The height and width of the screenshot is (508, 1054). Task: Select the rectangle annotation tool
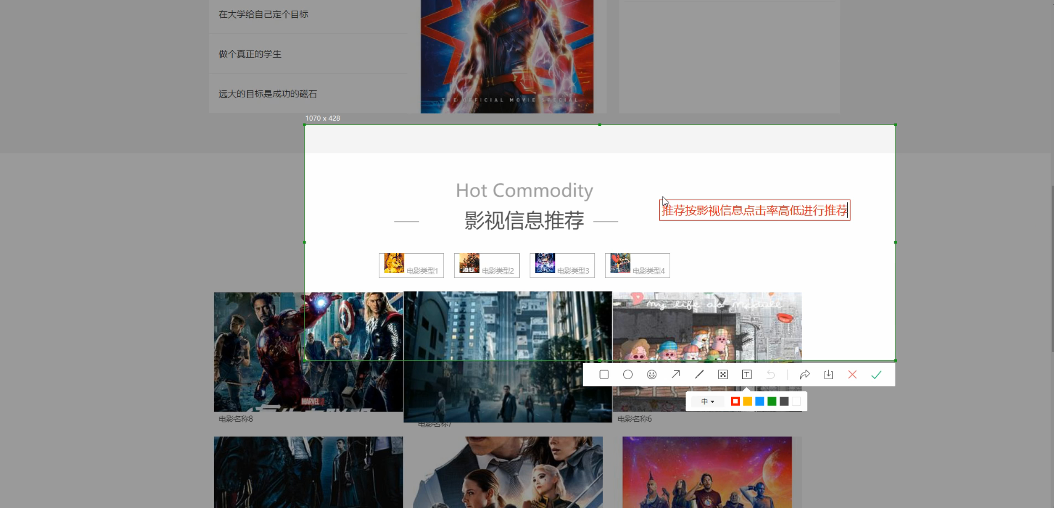coord(604,374)
